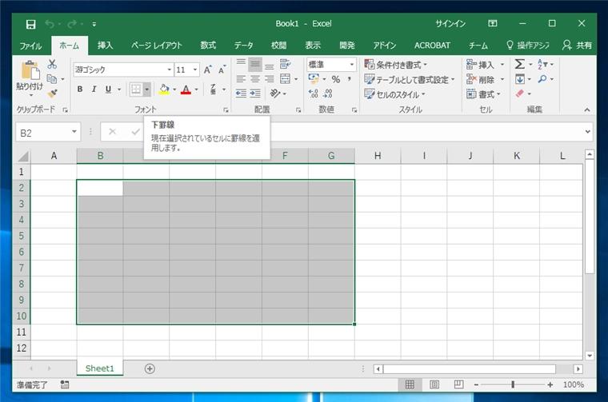This screenshot has width=608, height=402.
Task: Toggle center horizontal alignment
Action: [254, 79]
